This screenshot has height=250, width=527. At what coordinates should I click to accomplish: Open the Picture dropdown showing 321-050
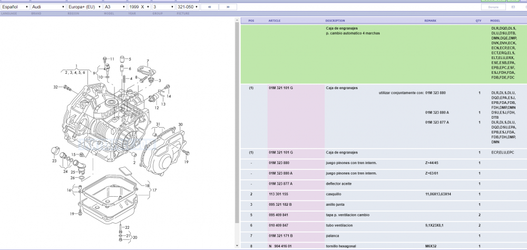[x=188, y=7]
